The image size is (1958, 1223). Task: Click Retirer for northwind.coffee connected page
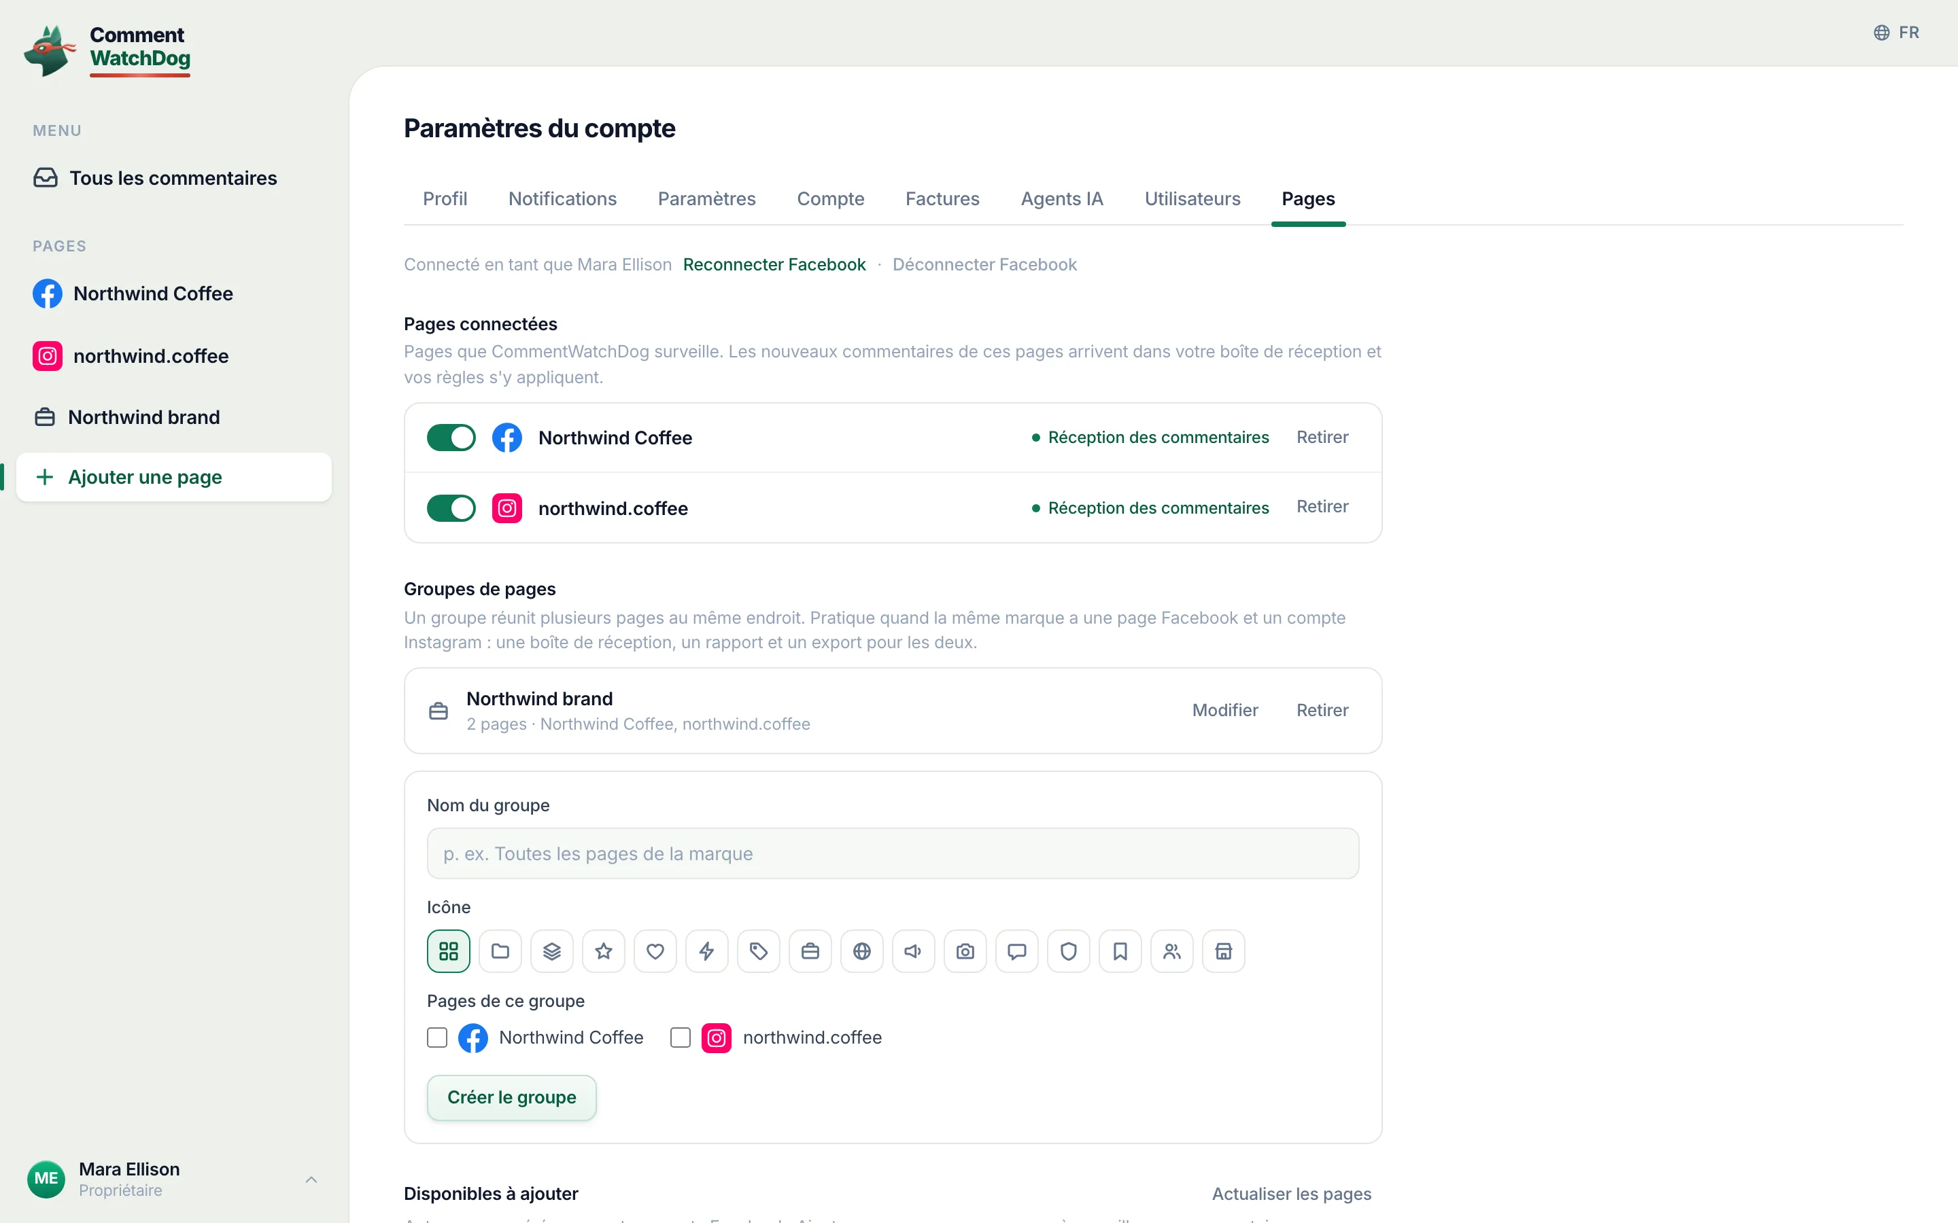click(1322, 506)
